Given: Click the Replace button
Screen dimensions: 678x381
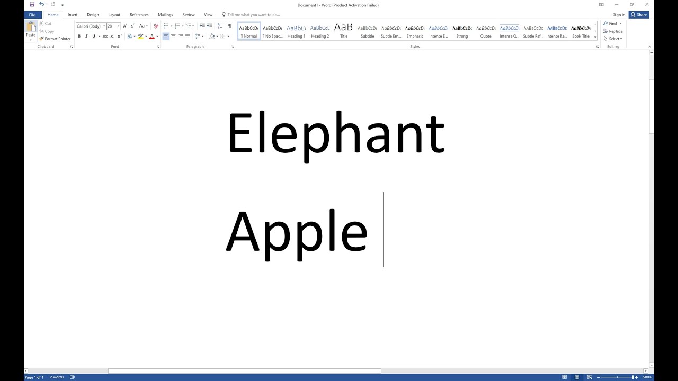Looking at the screenshot, I should 613,31.
